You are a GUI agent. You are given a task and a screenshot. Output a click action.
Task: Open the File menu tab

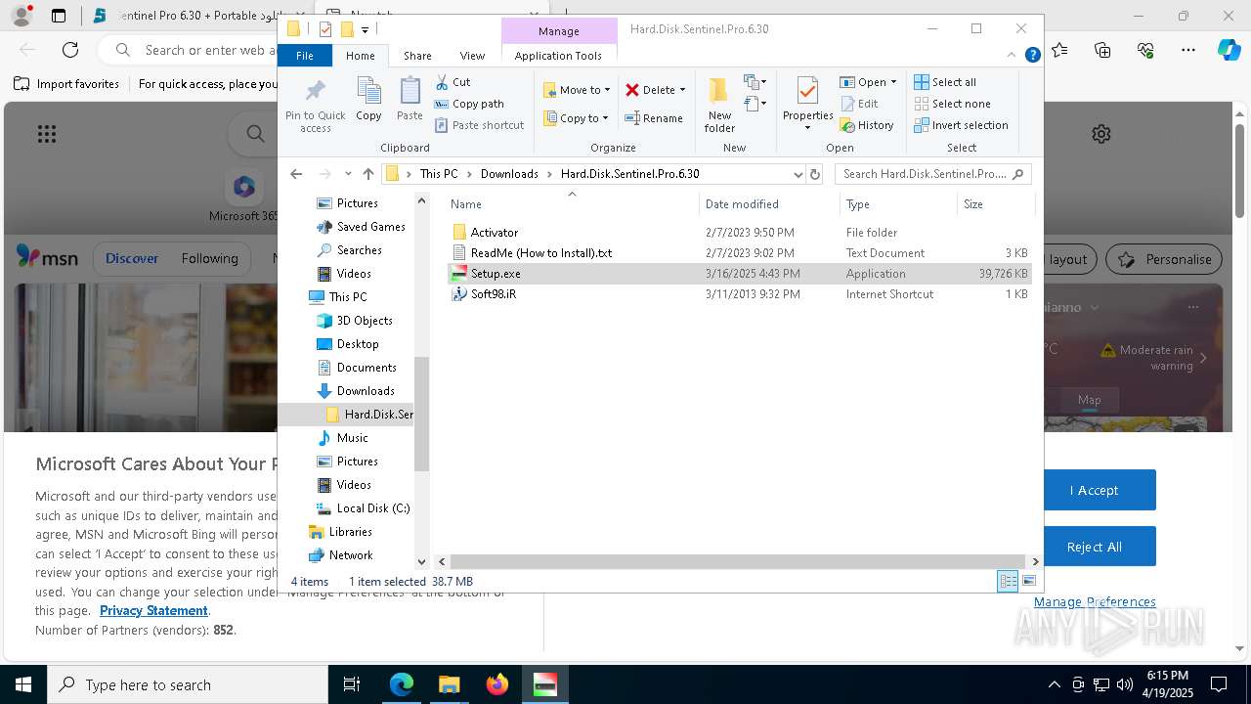pyautogui.click(x=305, y=56)
